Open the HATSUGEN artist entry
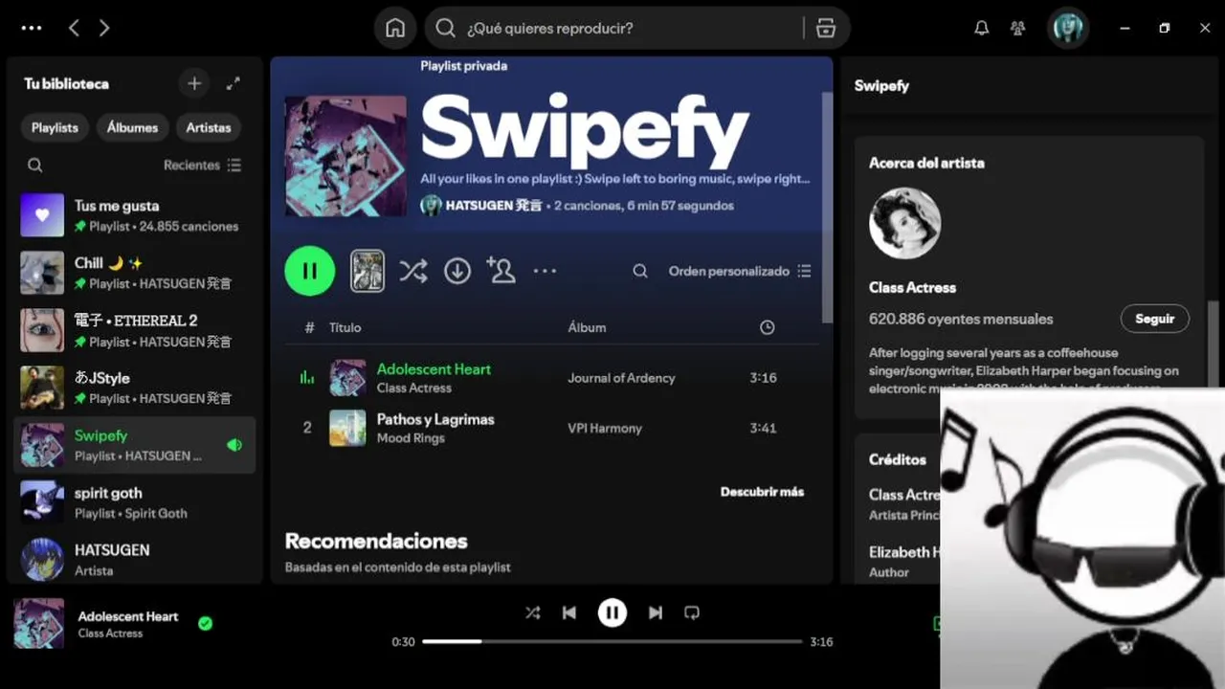 coord(135,560)
